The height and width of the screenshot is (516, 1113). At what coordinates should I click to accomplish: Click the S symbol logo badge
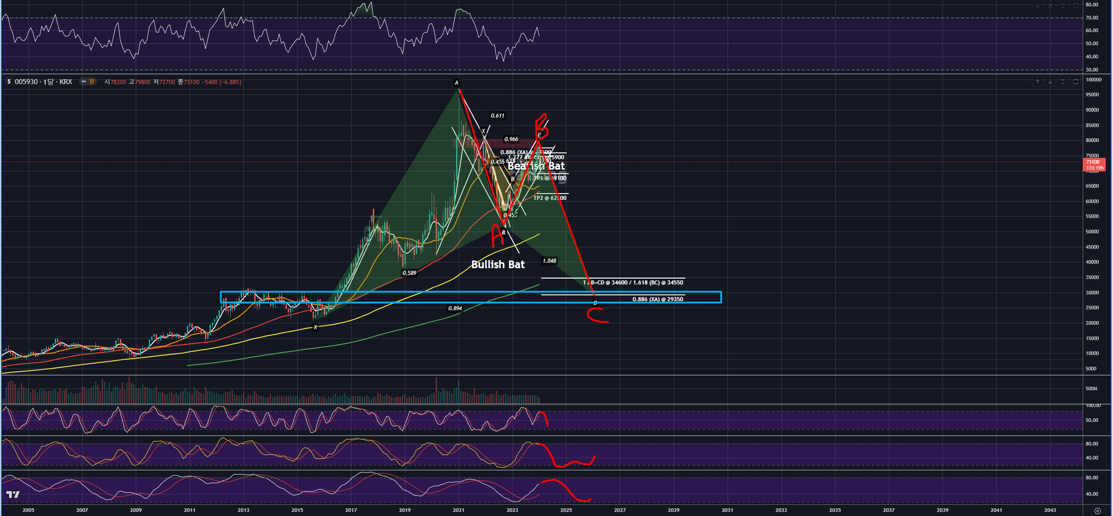9,82
